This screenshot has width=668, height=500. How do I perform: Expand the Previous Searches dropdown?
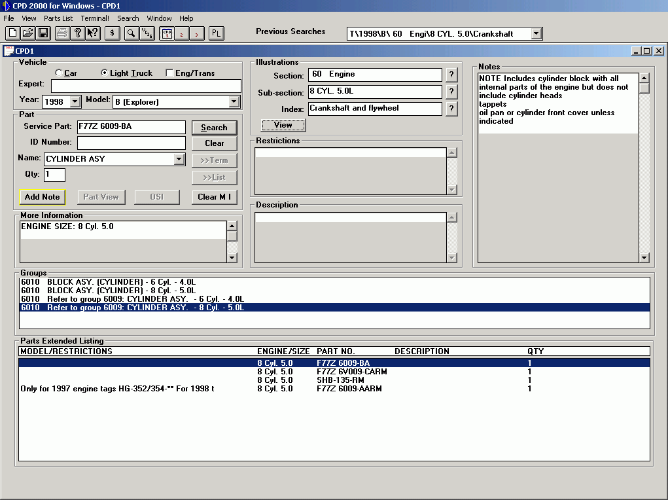pos(536,33)
